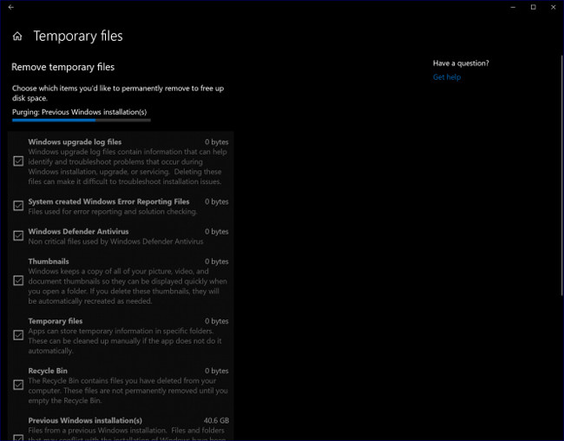
Task: Go back using the top-left arrow
Action: point(10,7)
